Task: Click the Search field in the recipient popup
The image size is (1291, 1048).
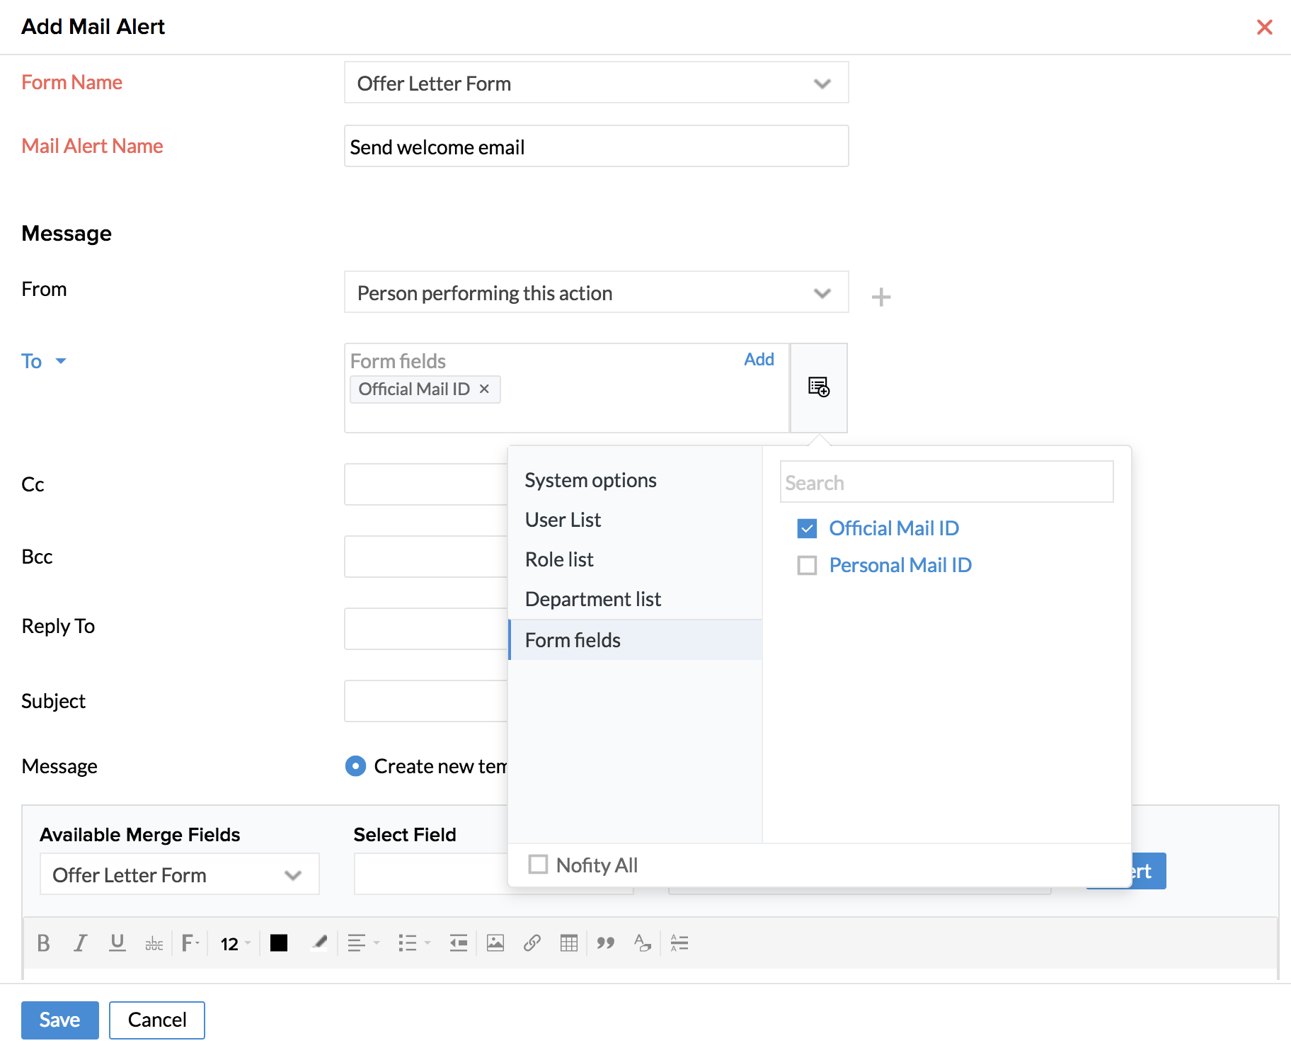Action: (946, 482)
